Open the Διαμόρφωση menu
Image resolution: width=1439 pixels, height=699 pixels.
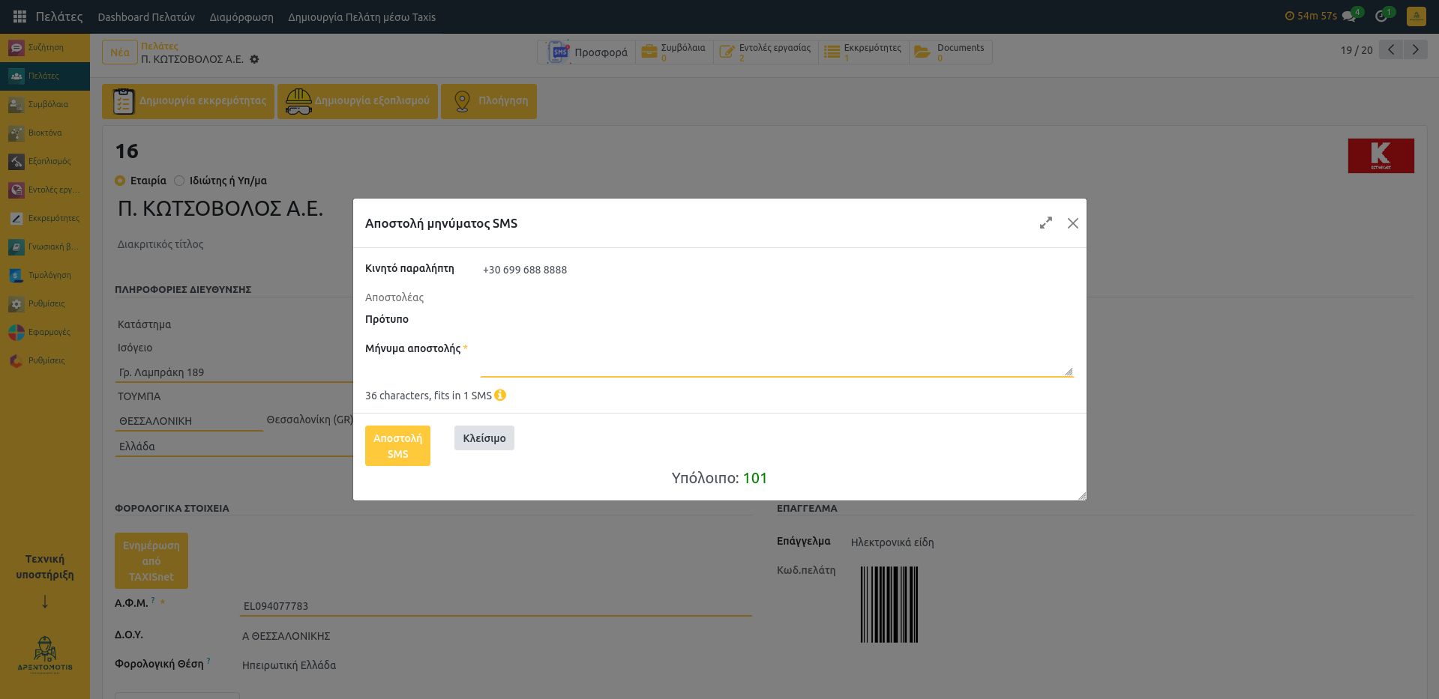click(x=241, y=17)
